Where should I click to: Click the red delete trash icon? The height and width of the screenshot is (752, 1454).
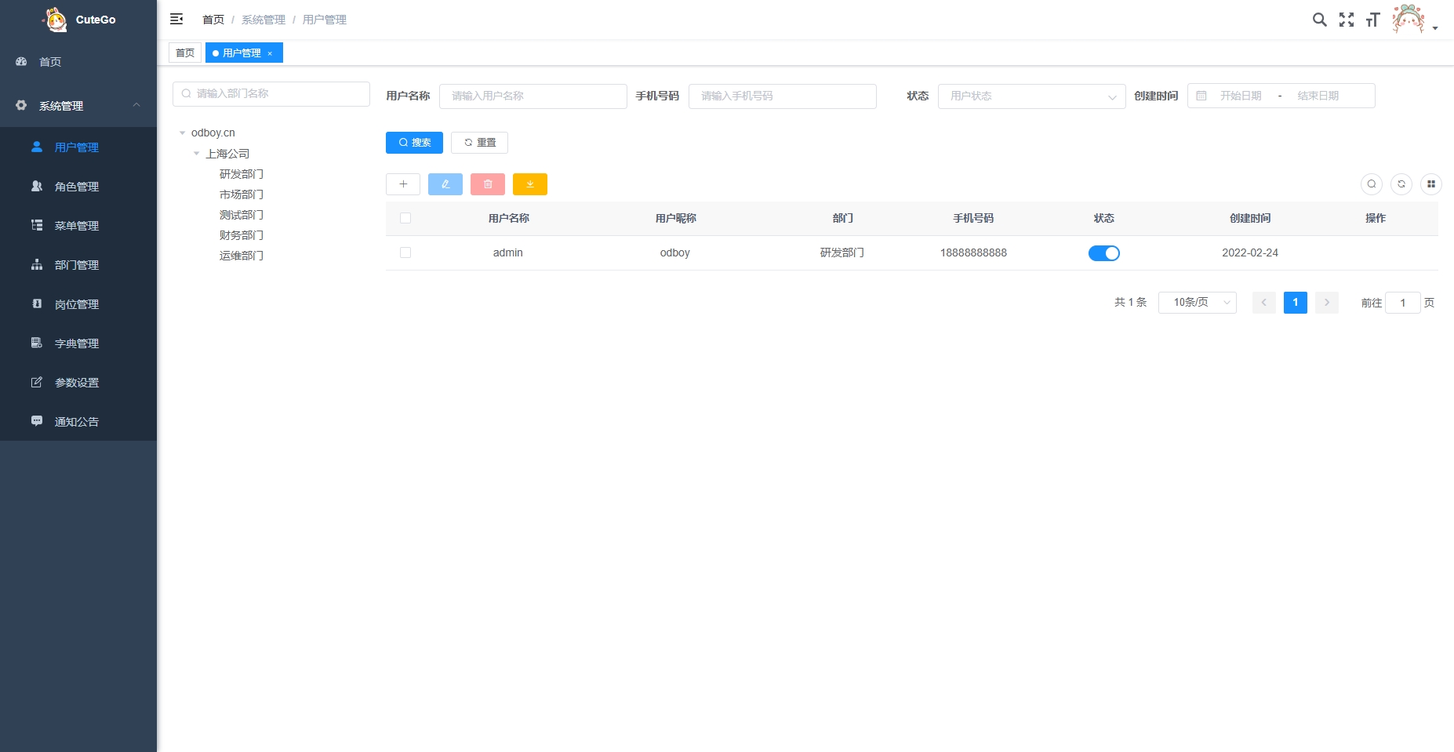(488, 184)
